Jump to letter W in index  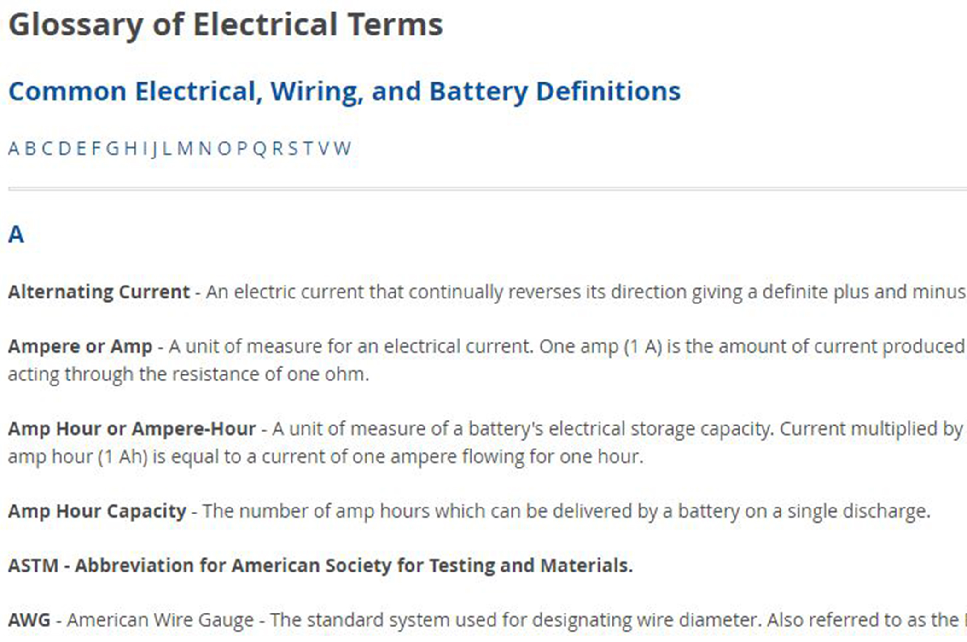[342, 149]
